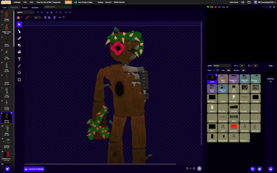Image resolution: width=277 pixels, height=173 pixels.
Task: Click Convert to Bitmap button
Action: coord(34,169)
